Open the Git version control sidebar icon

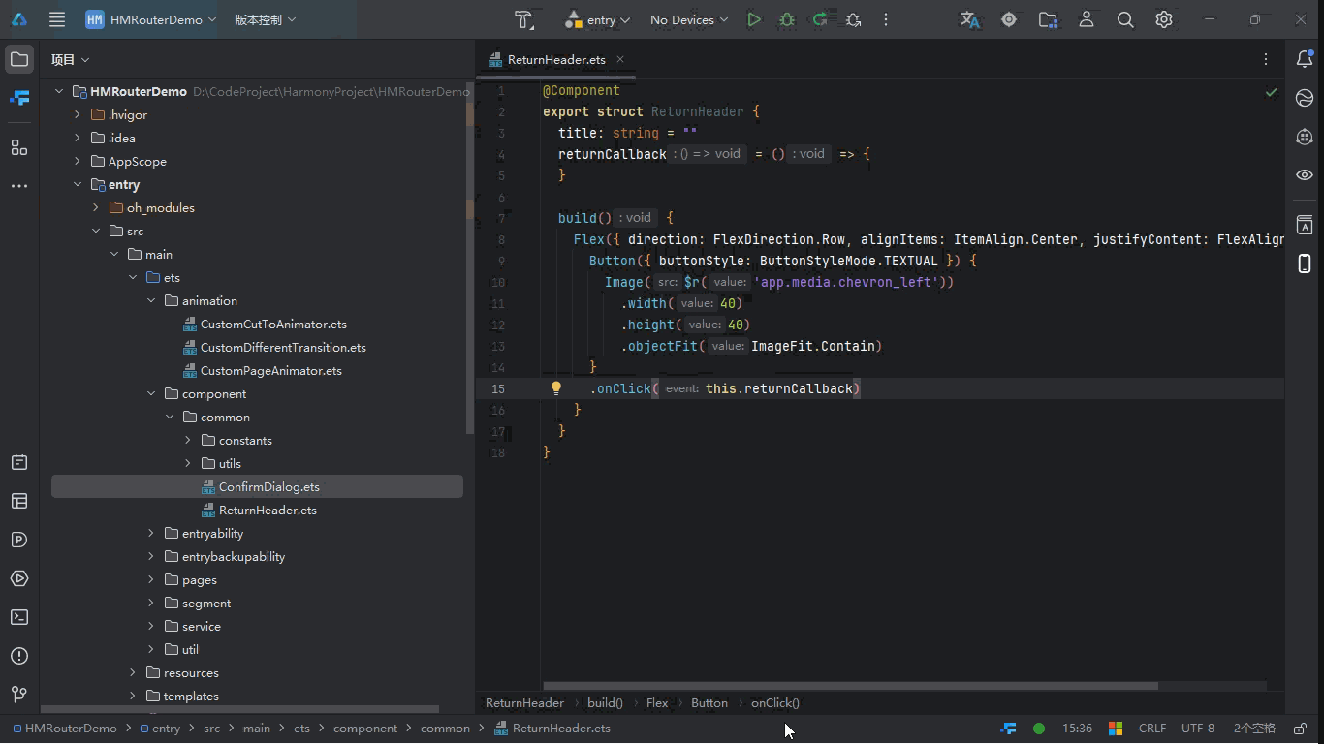click(x=18, y=694)
